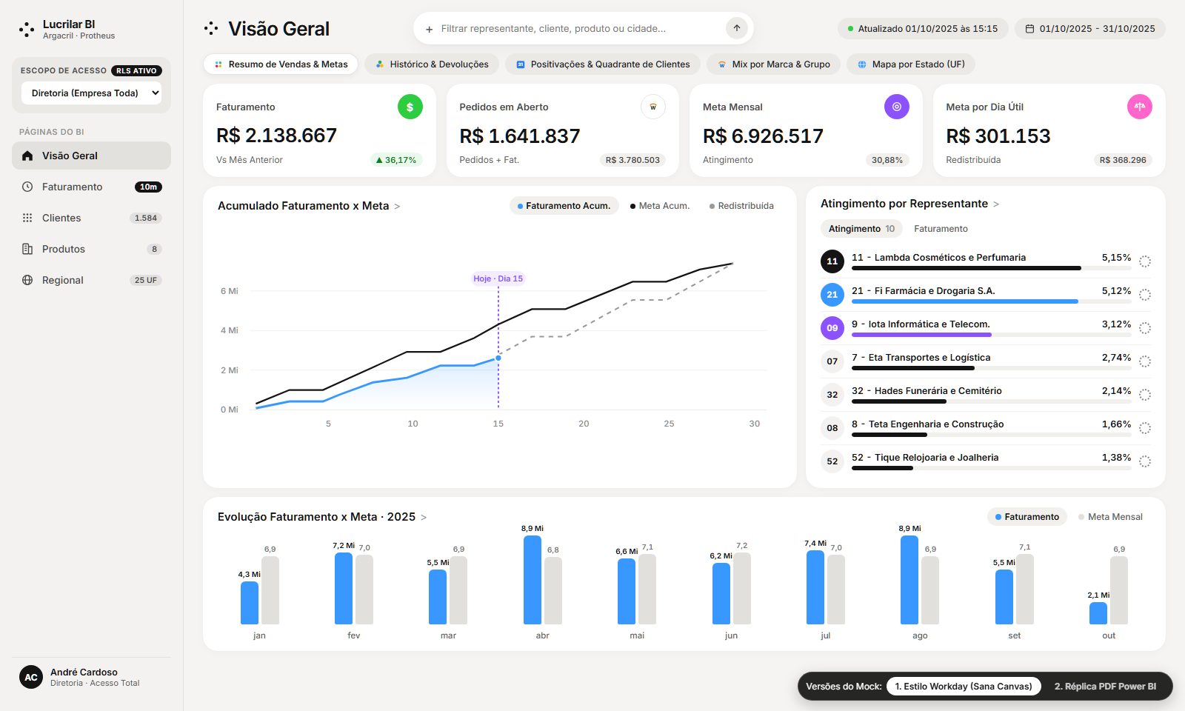Expand the Atingimento por Representante chevron

(x=996, y=204)
